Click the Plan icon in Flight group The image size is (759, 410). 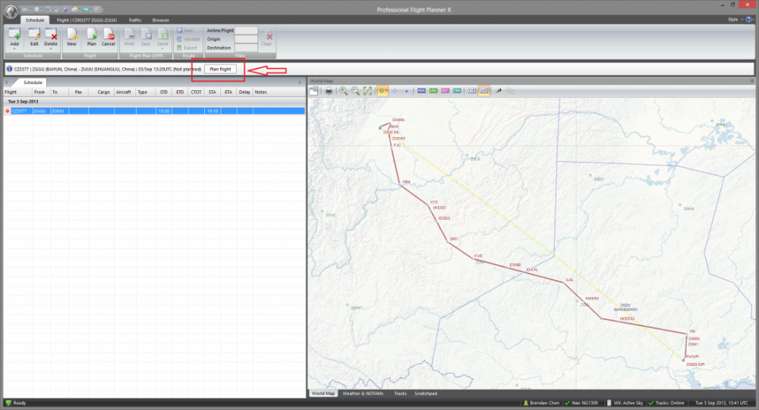(x=92, y=36)
